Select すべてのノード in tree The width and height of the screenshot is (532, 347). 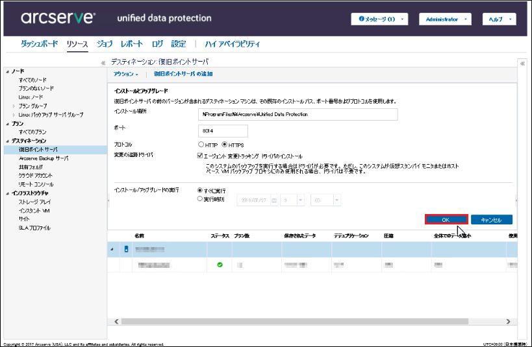[32, 80]
